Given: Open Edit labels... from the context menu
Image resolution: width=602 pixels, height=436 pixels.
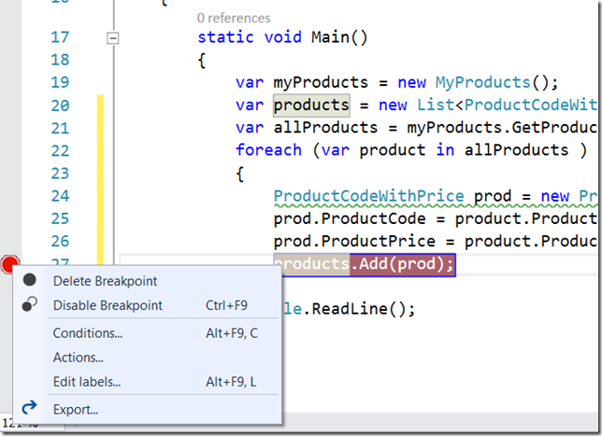Looking at the screenshot, I should pyautogui.click(x=86, y=381).
